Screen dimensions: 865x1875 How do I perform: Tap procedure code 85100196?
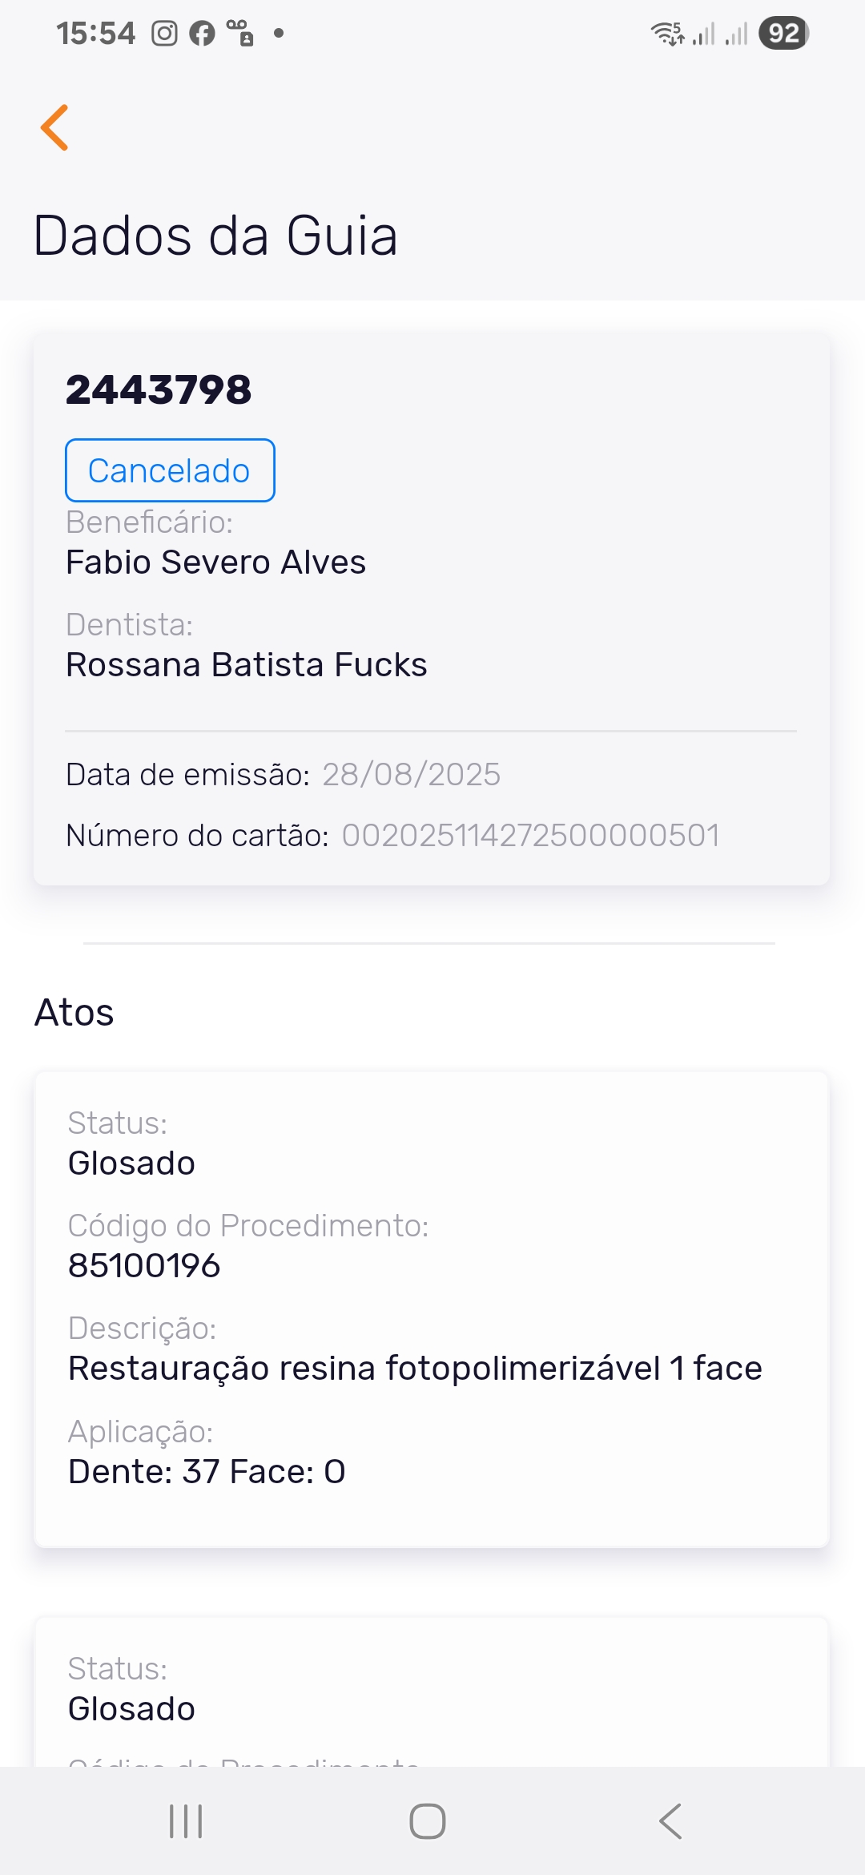(144, 1266)
